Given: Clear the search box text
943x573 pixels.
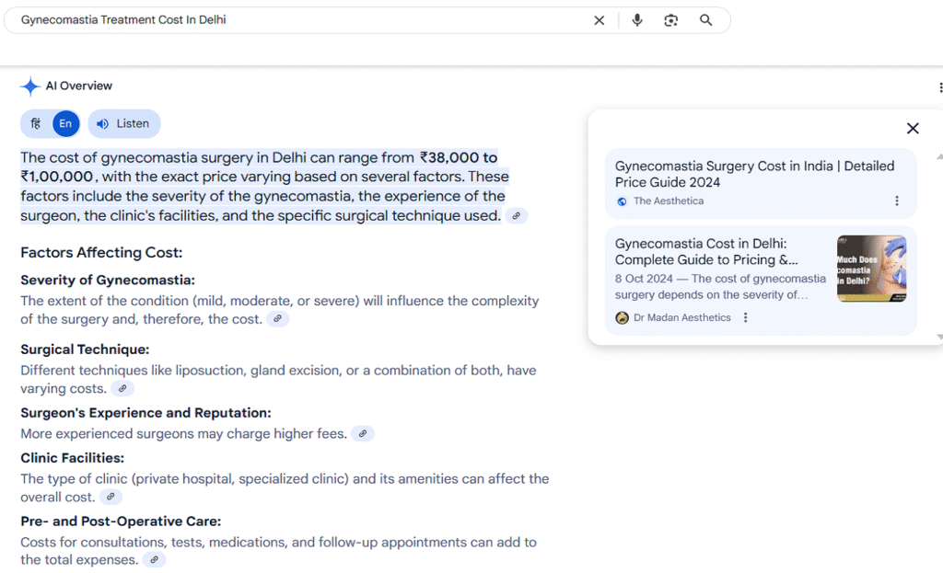Looking at the screenshot, I should 599,20.
